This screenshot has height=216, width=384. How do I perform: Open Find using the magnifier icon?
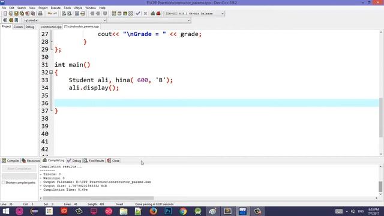click(x=64, y=14)
